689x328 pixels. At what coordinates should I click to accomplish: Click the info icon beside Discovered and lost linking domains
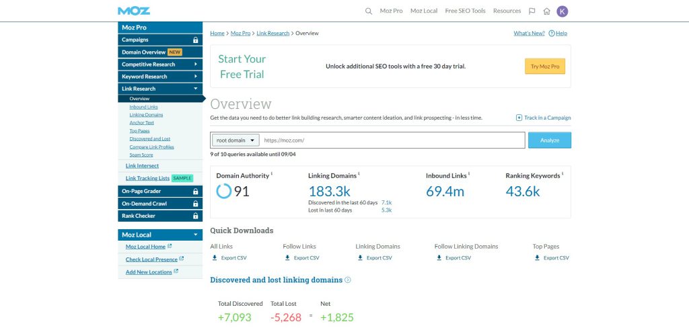coord(348,280)
